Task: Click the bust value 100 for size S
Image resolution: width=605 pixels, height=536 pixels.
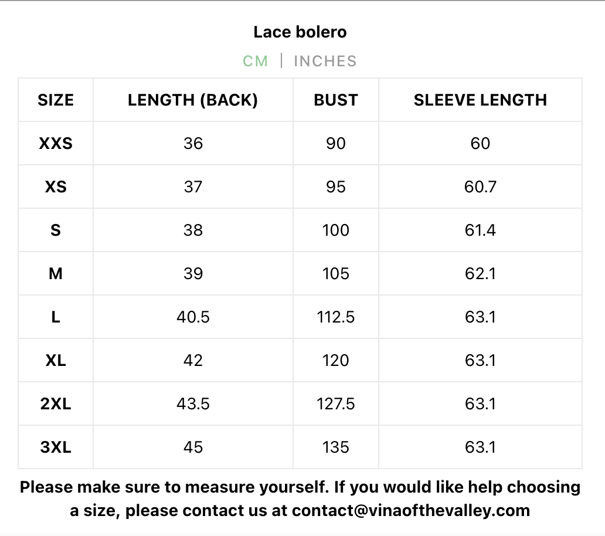Action: [335, 230]
